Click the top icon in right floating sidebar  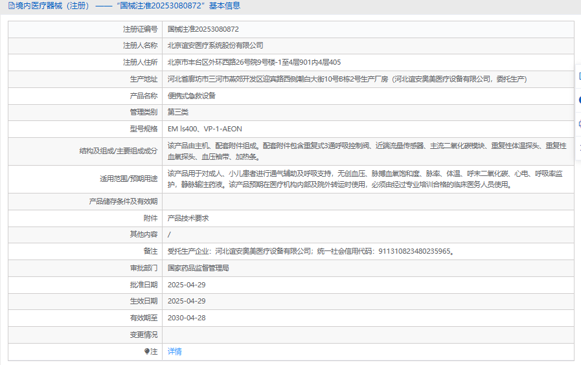click(578, 76)
